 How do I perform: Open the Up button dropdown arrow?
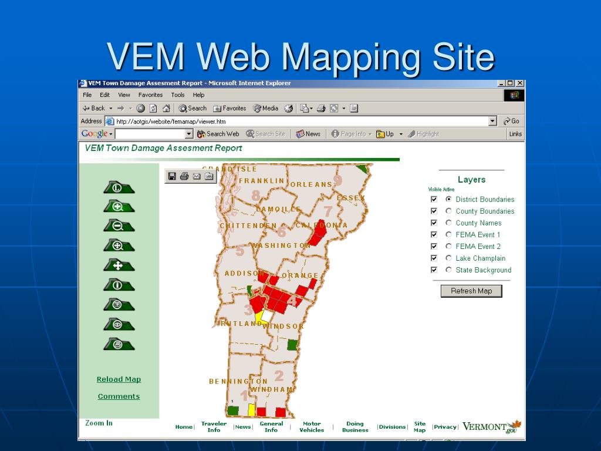coord(401,134)
